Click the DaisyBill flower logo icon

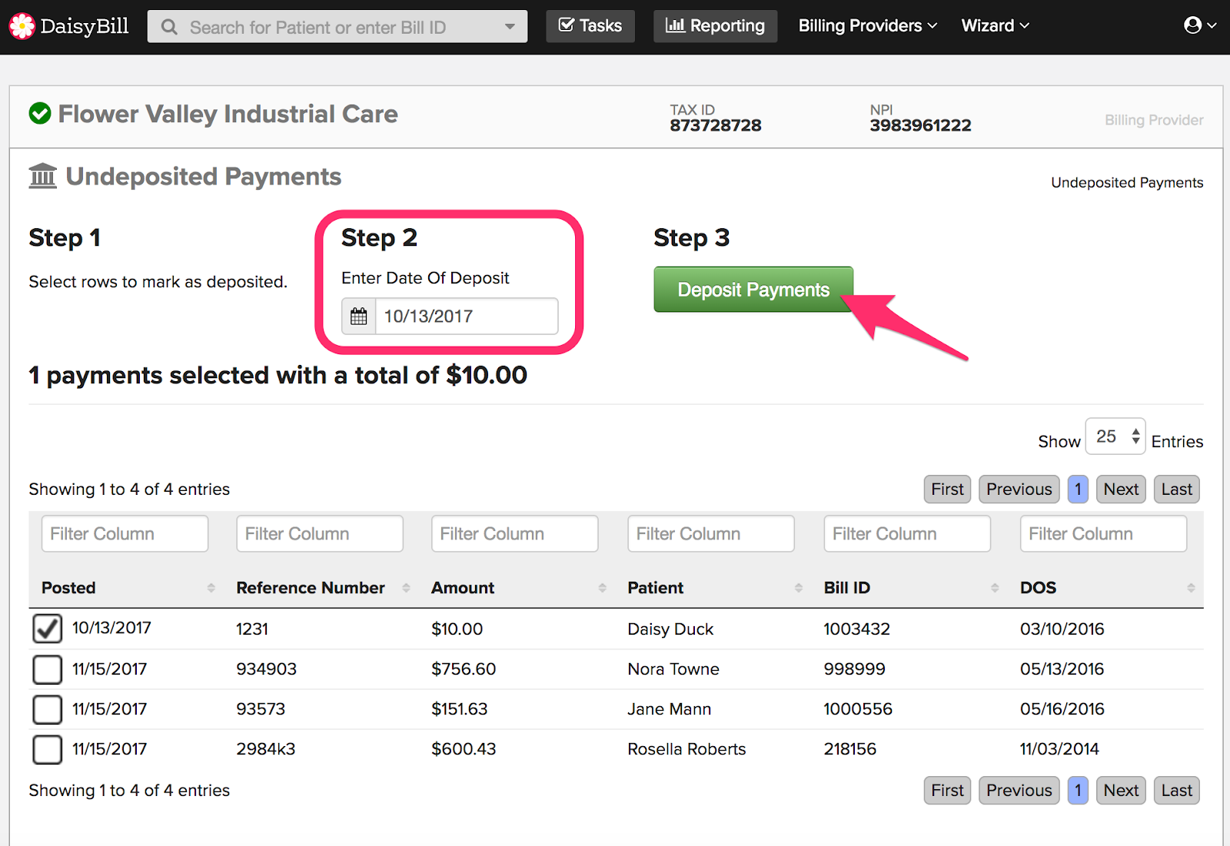tap(22, 26)
